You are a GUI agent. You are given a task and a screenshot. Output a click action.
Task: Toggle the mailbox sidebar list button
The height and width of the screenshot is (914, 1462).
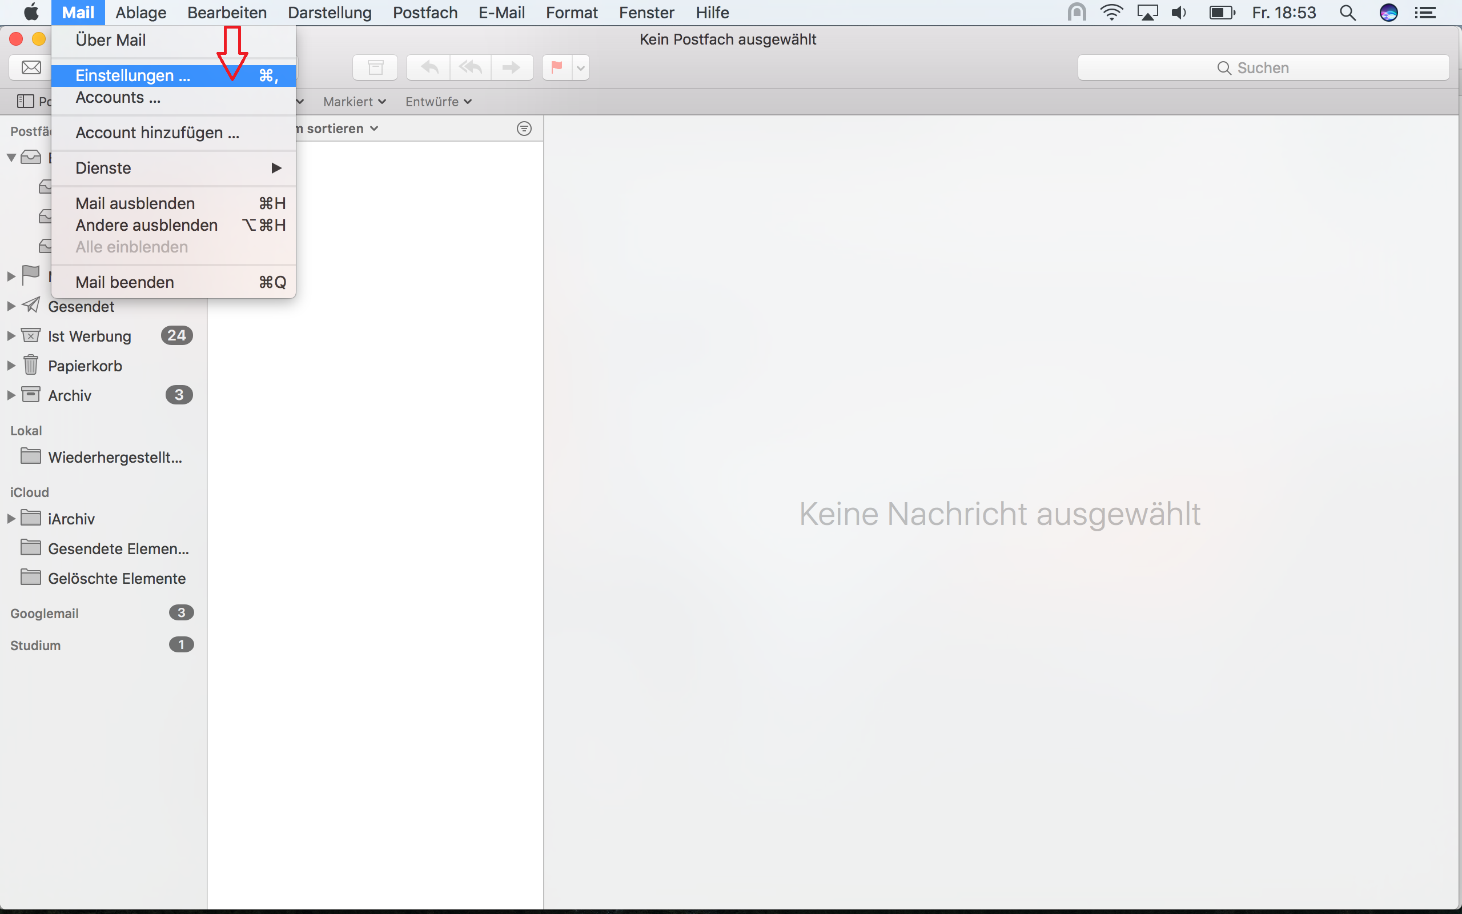pos(25,102)
